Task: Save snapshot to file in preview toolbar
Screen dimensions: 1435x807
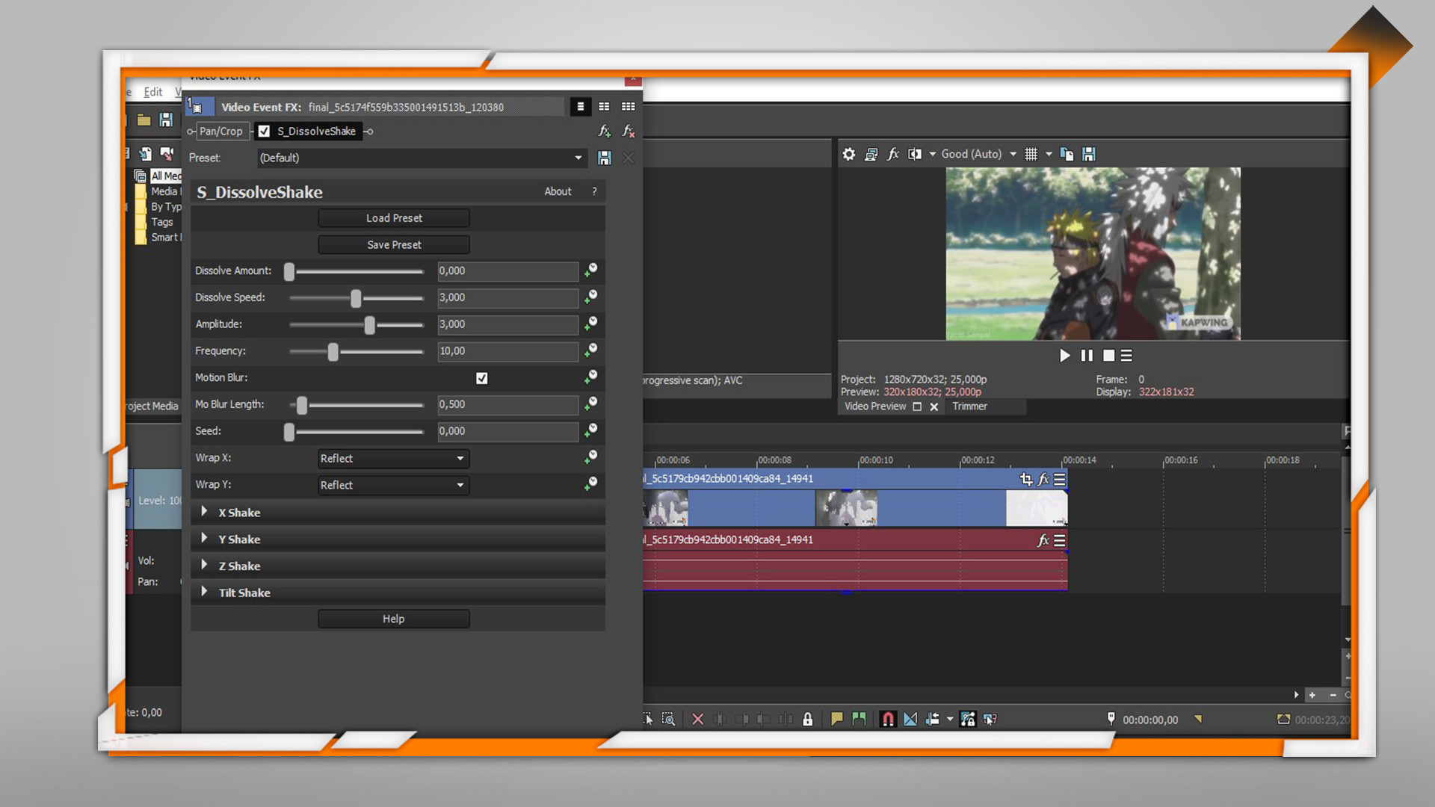Action: pyautogui.click(x=1089, y=154)
